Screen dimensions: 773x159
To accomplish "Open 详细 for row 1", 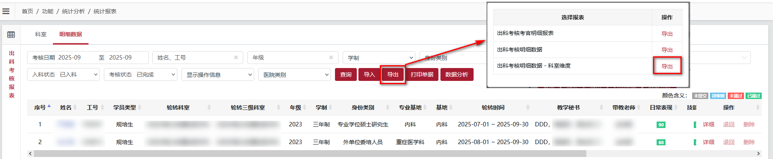I will 708,124.
